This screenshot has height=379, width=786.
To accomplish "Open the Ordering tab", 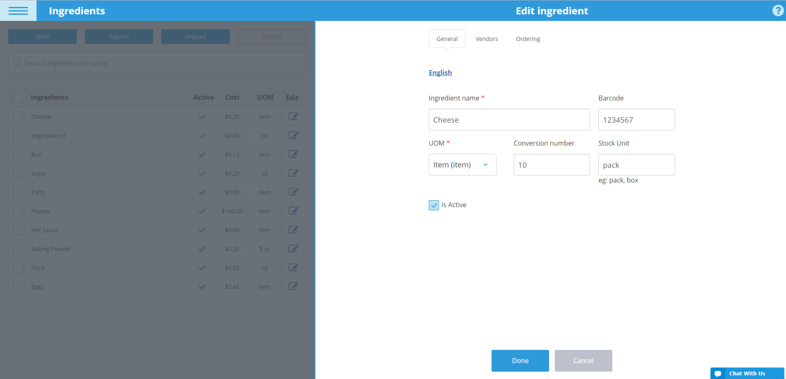I will pos(527,39).
